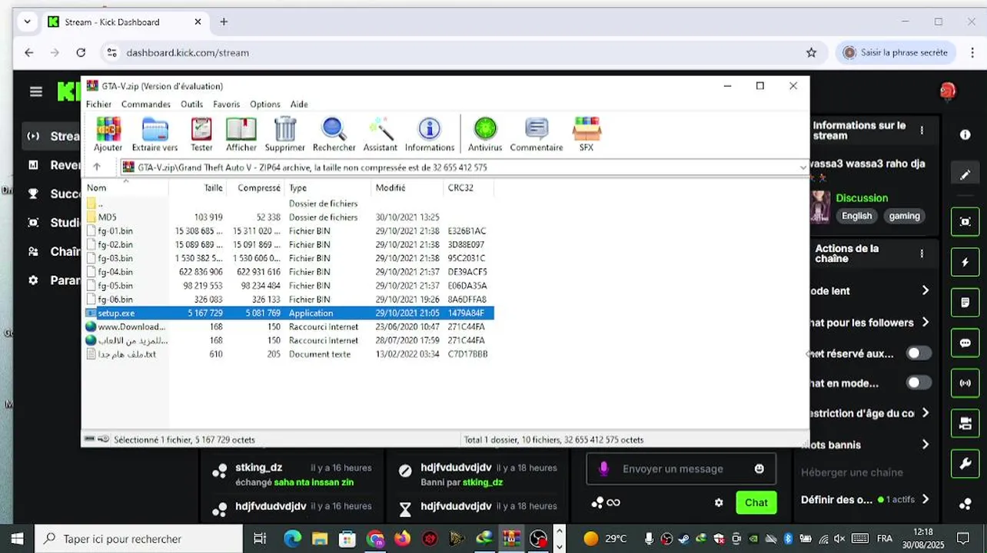Image resolution: width=987 pixels, height=553 pixels.
Task: Go up one folder level in WinRAR
Action: (x=97, y=167)
